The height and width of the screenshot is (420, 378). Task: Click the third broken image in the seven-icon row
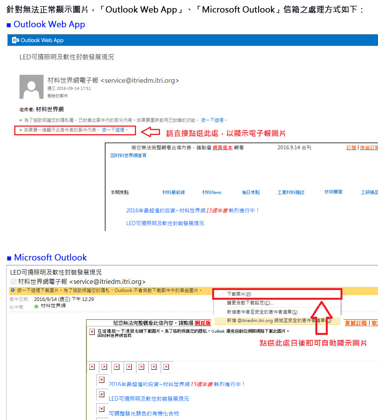point(117,367)
